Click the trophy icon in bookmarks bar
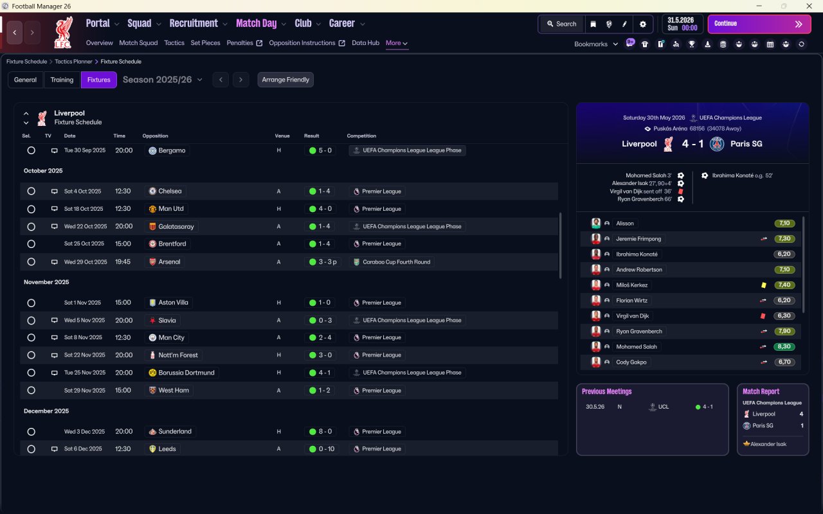 (x=692, y=44)
